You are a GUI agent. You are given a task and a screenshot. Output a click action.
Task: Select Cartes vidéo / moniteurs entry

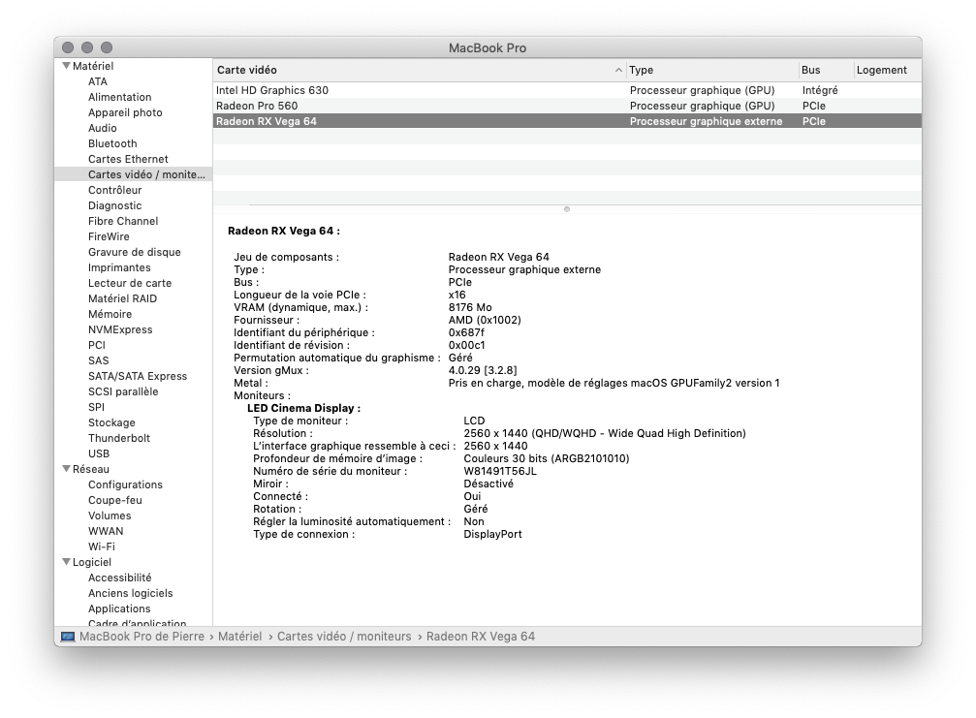click(x=133, y=174)
